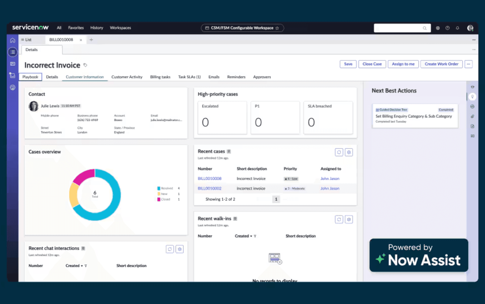The height and width of the screenshot is (304, 485).
Task: Favorite the workspace with star icon
Action: tap(277, 28)
